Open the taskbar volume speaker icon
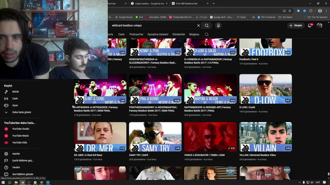 point(312,182)
